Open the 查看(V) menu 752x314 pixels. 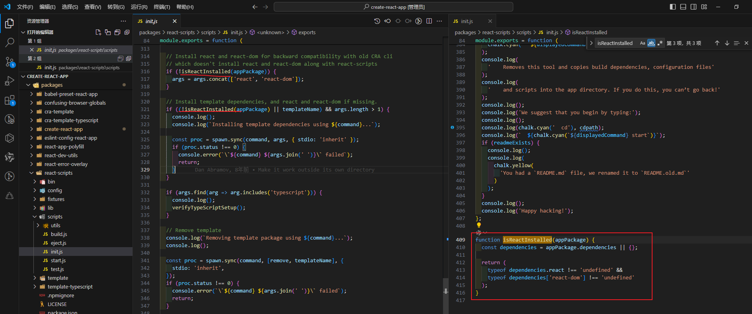point(93,7)
